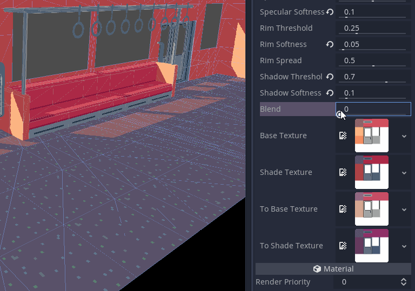Click the Blend value input field
415x291 pixels.
coord(373,109)
